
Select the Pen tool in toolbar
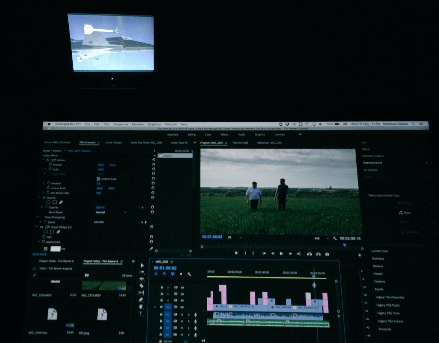pos(141,300)
